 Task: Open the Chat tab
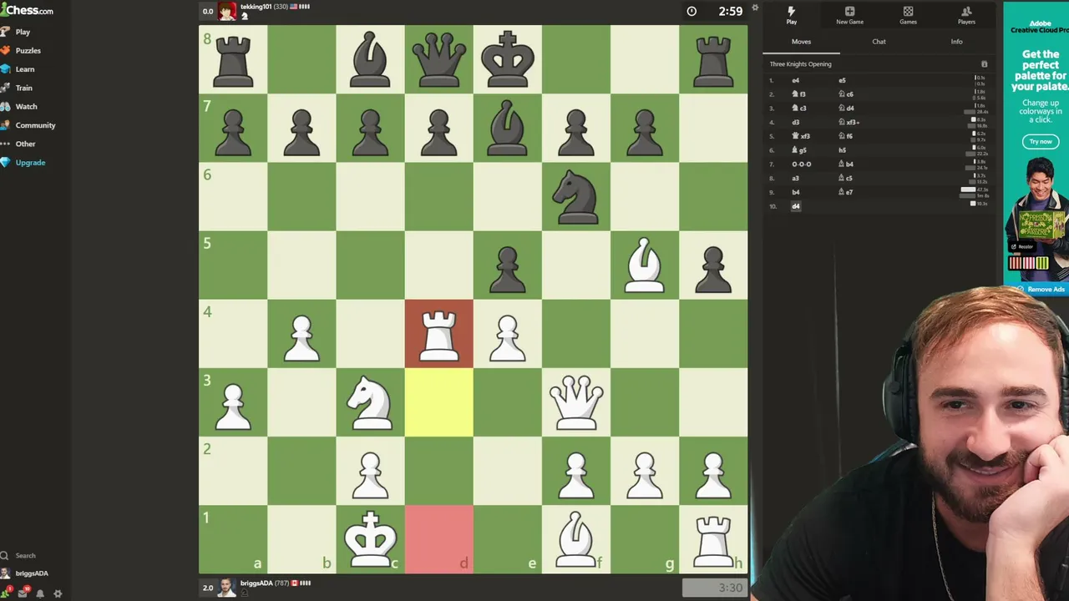click(879, 42)
